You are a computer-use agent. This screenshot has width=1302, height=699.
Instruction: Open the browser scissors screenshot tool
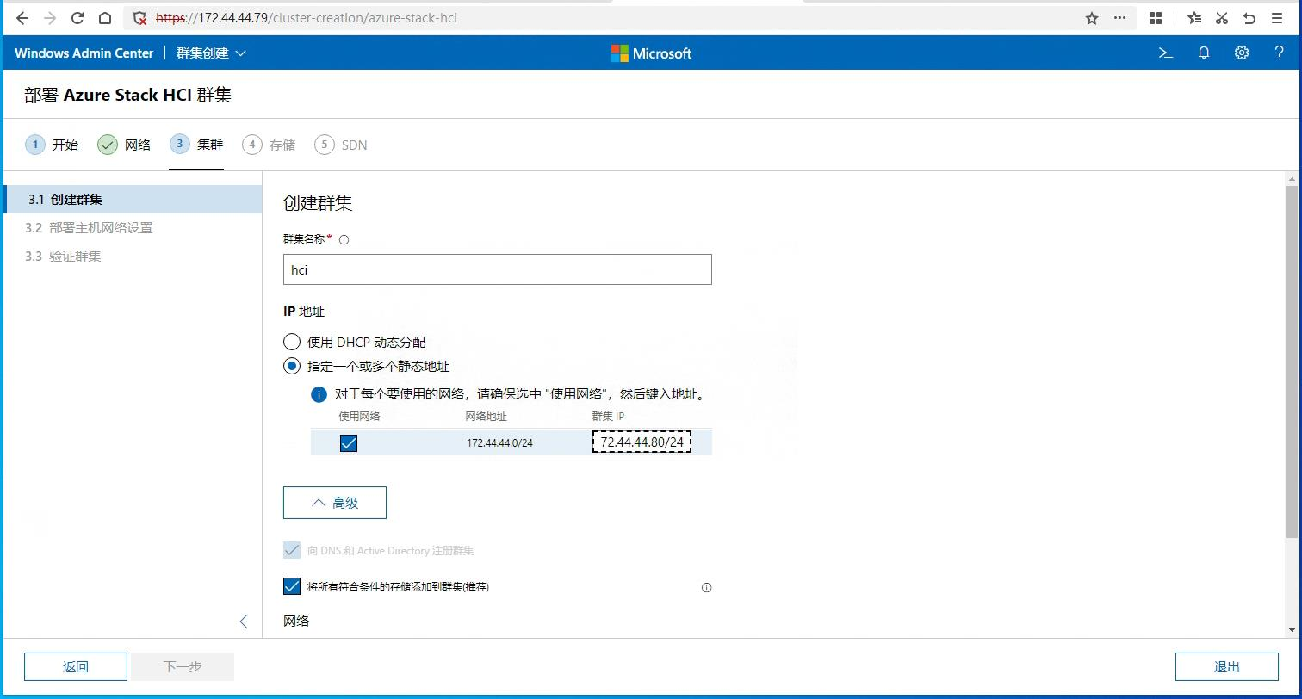tap(1222, 18)
